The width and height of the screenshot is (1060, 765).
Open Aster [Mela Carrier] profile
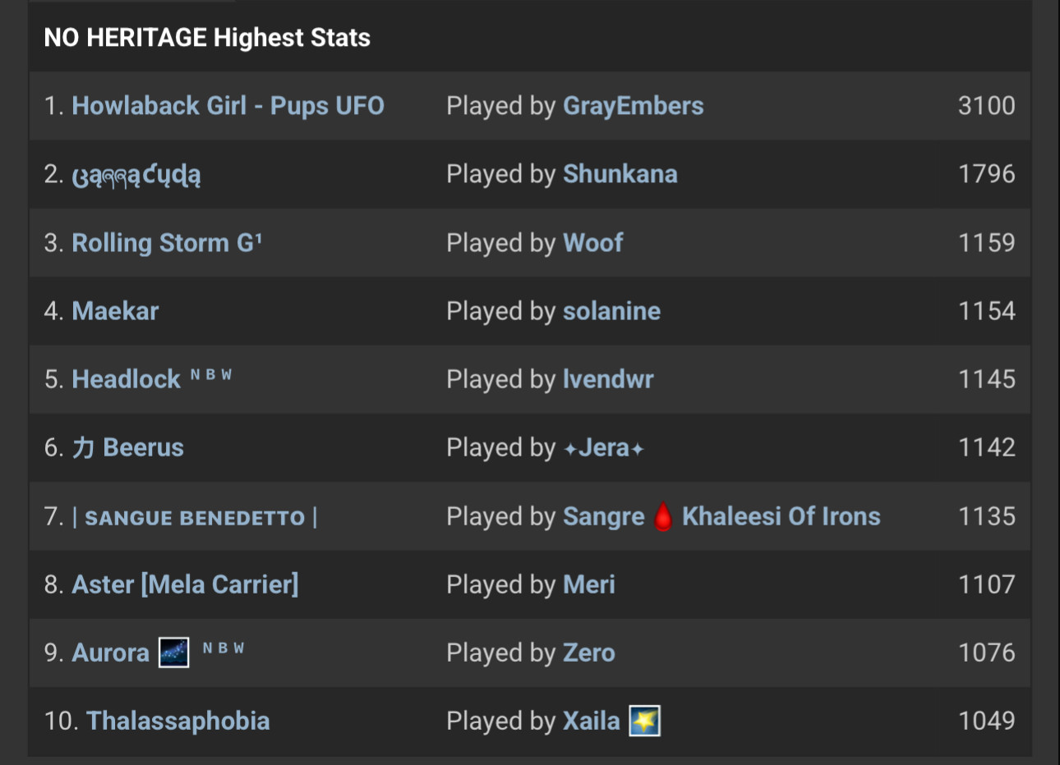coord(186,584)
